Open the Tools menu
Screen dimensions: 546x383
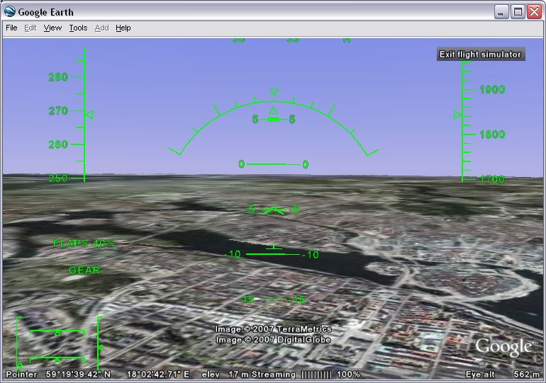click(78, 28)
